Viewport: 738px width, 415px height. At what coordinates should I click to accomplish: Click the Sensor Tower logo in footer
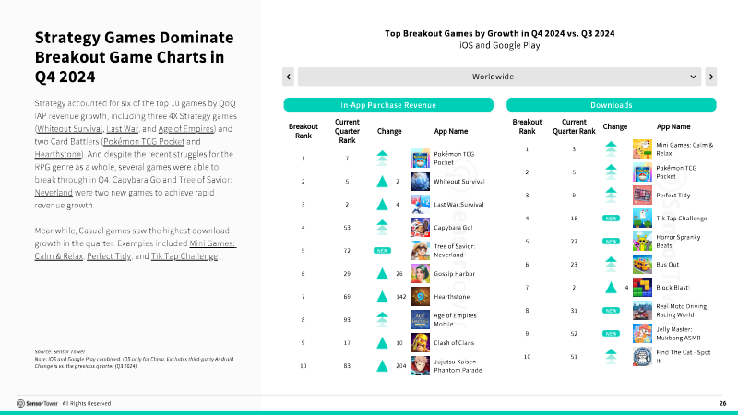34,403
